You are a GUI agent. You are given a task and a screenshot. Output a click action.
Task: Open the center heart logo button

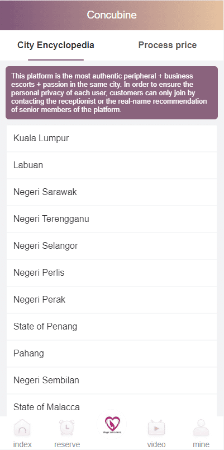pyautogui.click(x=112, y=424)
